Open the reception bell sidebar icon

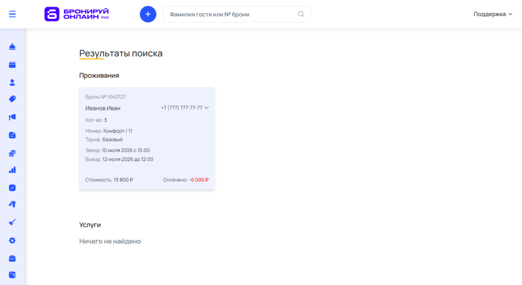click(x=12, y=46)
